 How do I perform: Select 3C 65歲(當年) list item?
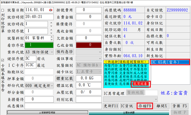click(170, 62)
